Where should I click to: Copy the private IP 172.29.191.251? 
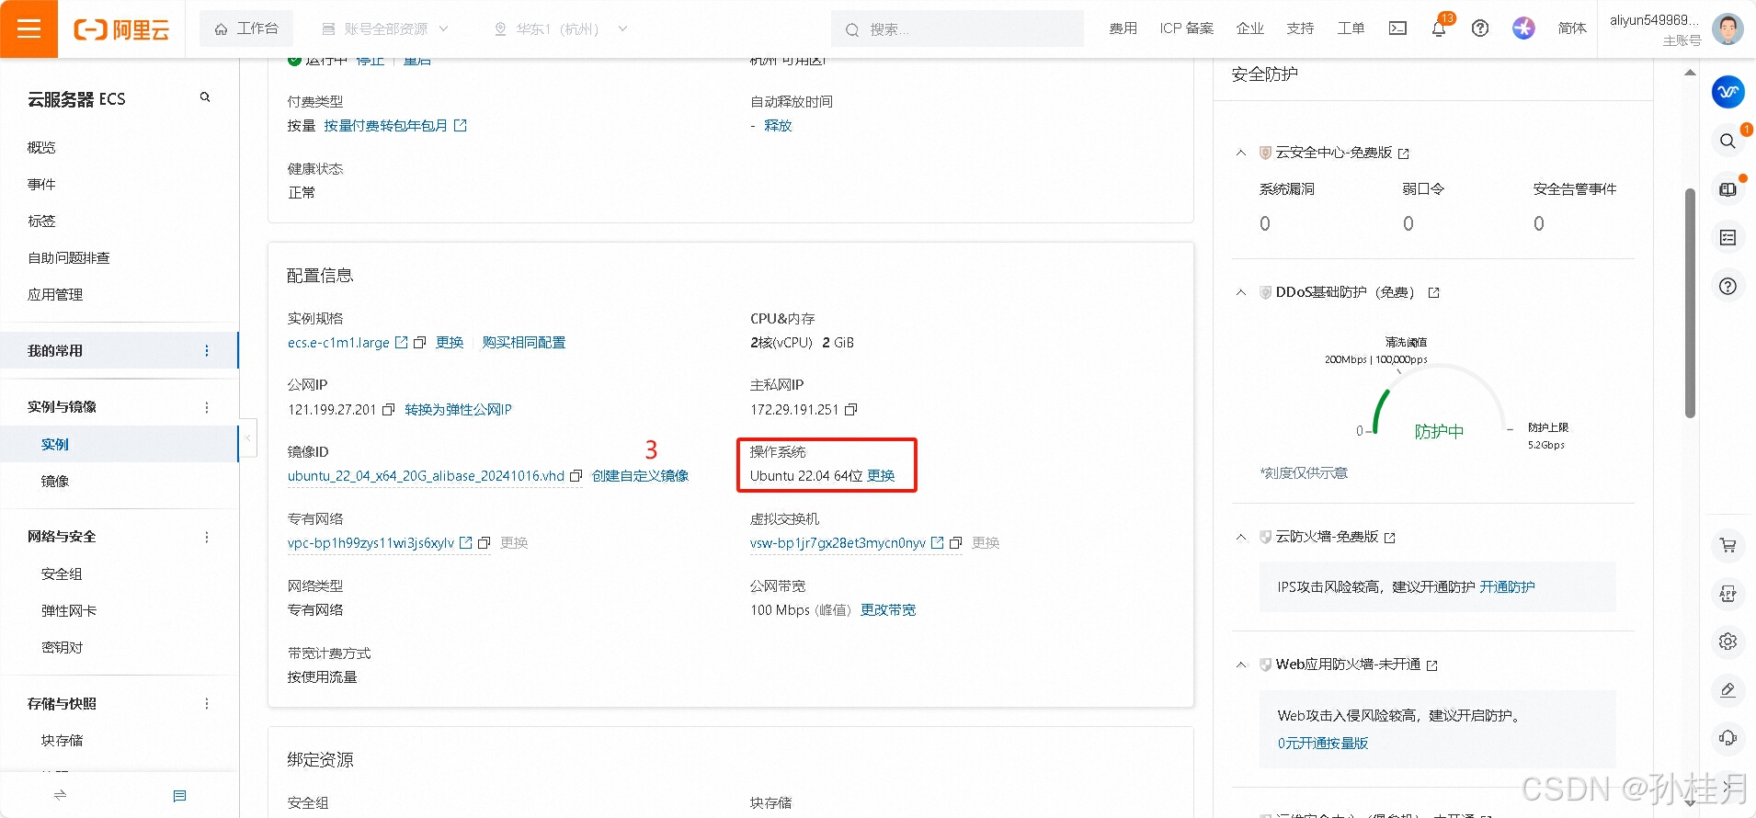pyautogui.click(x=850, y=410)
